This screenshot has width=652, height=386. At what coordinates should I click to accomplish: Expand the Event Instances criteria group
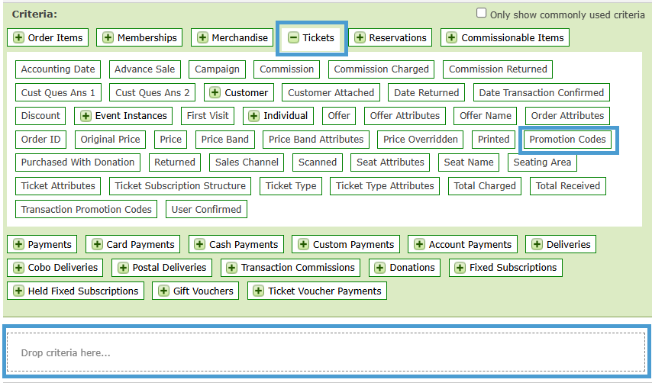86,116
